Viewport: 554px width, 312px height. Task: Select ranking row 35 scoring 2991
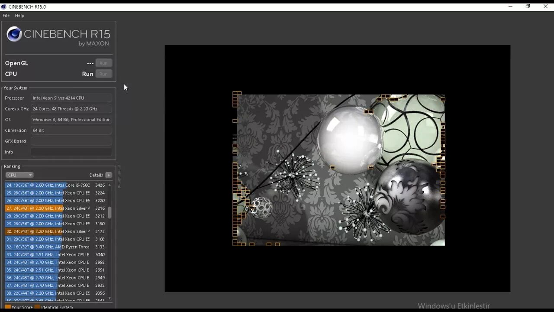55,270
